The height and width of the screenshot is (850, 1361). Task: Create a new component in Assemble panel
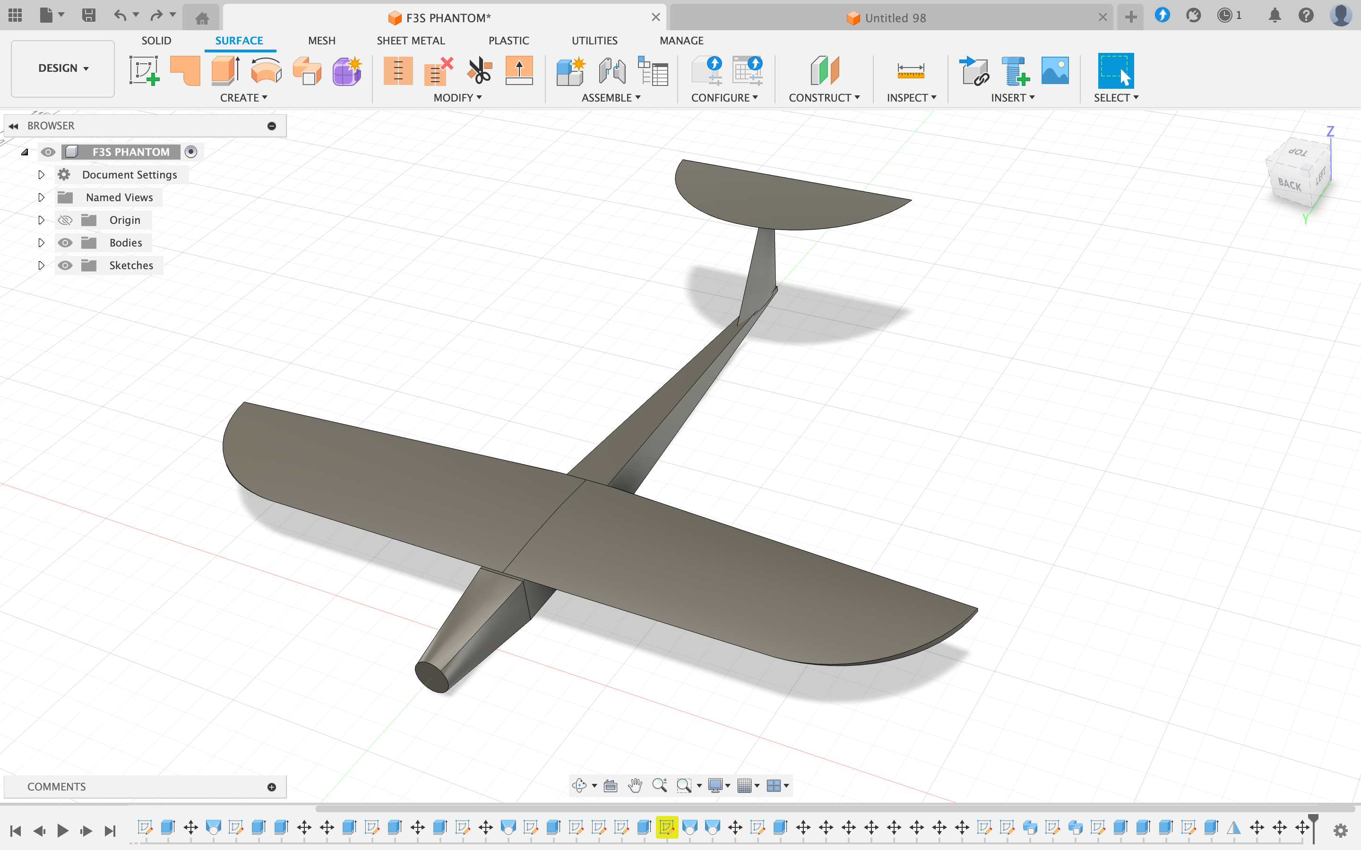click(570, 71)
